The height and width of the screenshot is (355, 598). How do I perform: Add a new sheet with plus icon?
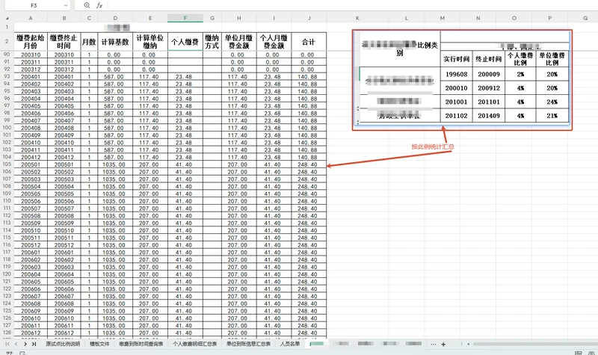[443, 345]
